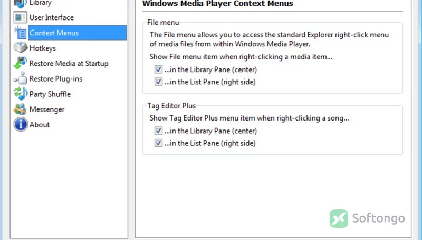Click the User Interface icon

pyautogui.click(x=20, y=17)
